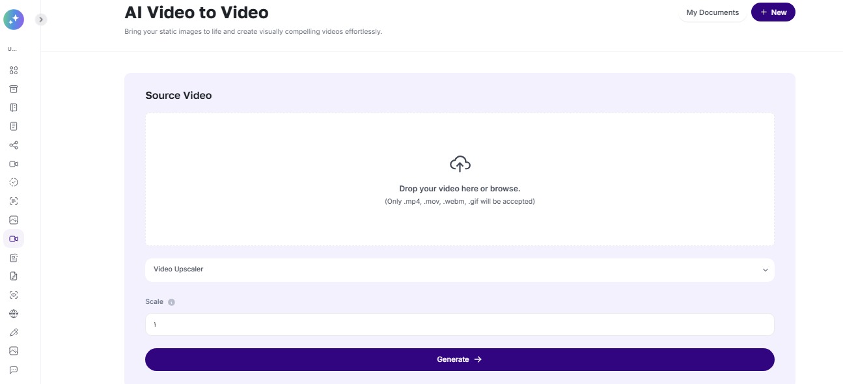Click the 'Source Video' heading

[178, 95]
